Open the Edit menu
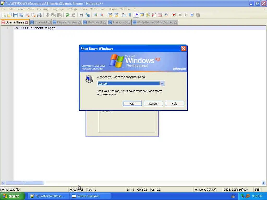The width and height of the screenshot is (267, 200). (11, 9)
